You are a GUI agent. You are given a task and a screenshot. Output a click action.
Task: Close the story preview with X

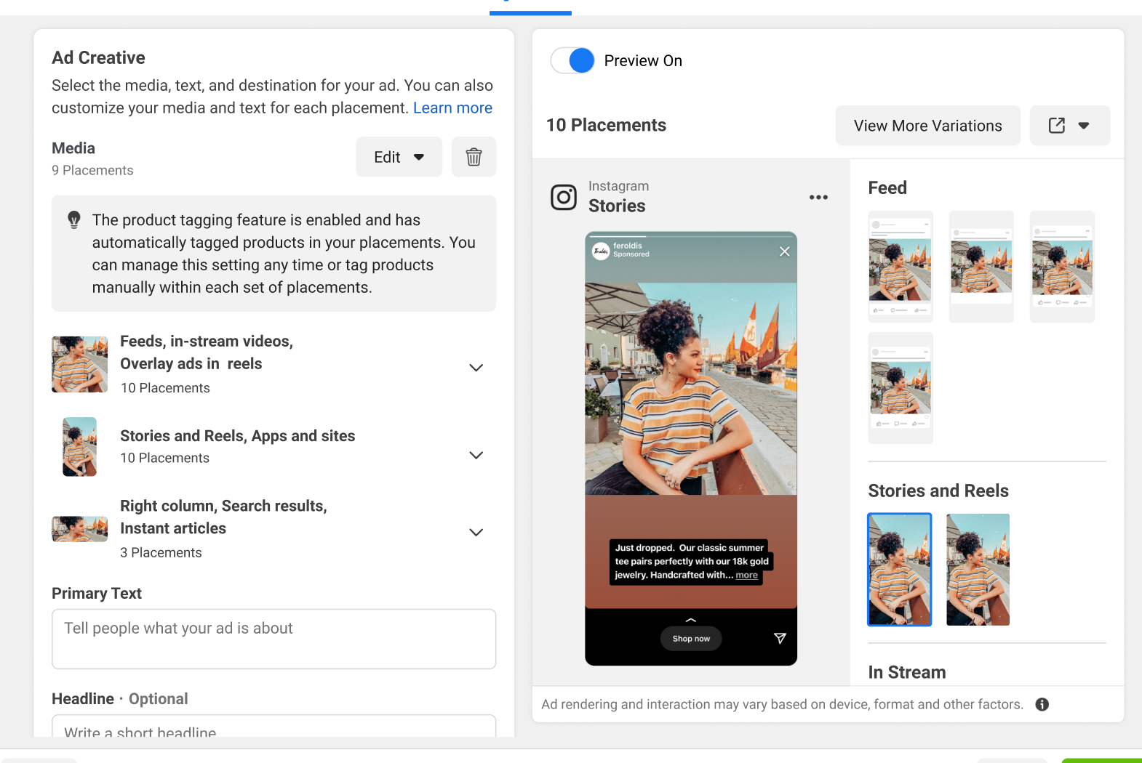tap(784, 251)
